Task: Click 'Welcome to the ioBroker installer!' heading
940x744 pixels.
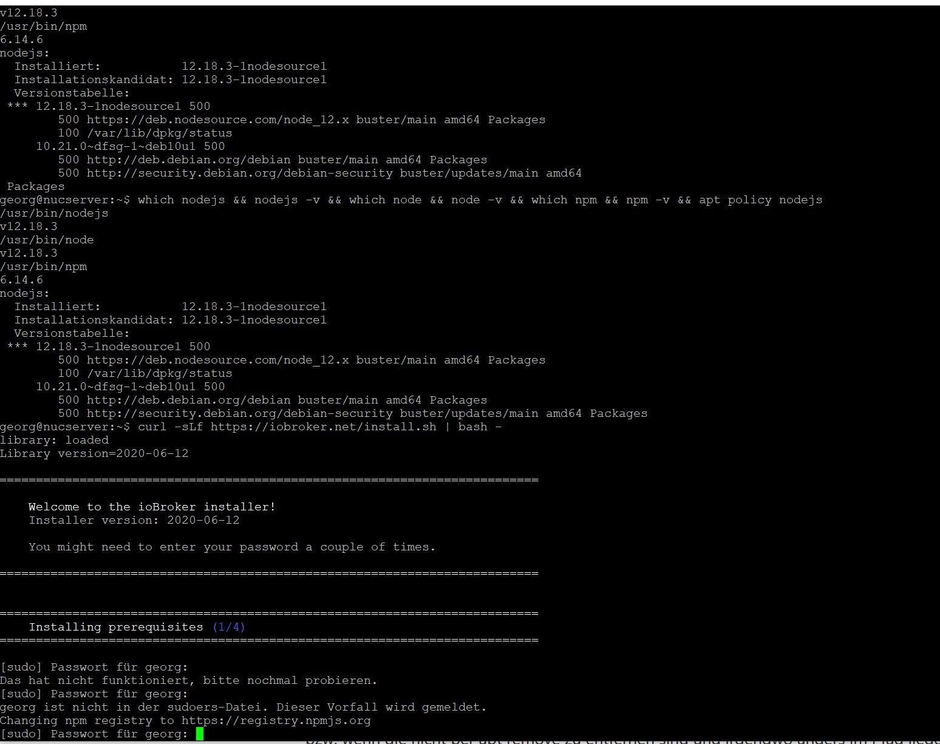Action: point(152,507)
